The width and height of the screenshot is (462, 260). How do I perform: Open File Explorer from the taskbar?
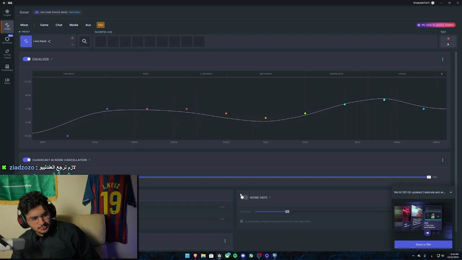(203, 256)
